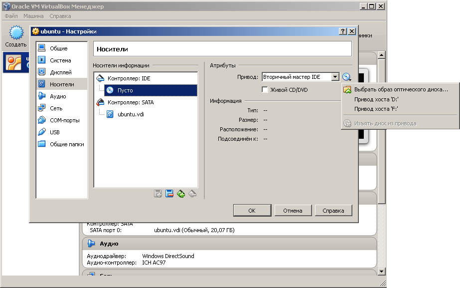The width and height of the screenshot is (460, 288).
Task: Click the remove controller icon below storage tree
Action: tap(169, 194)
